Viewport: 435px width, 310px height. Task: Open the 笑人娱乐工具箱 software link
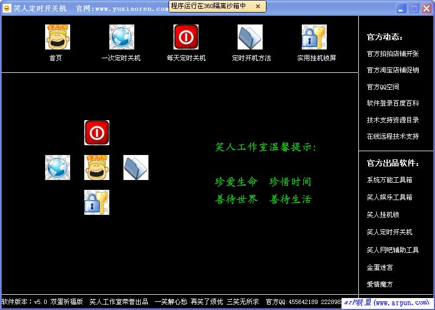[x=389, y=197]
